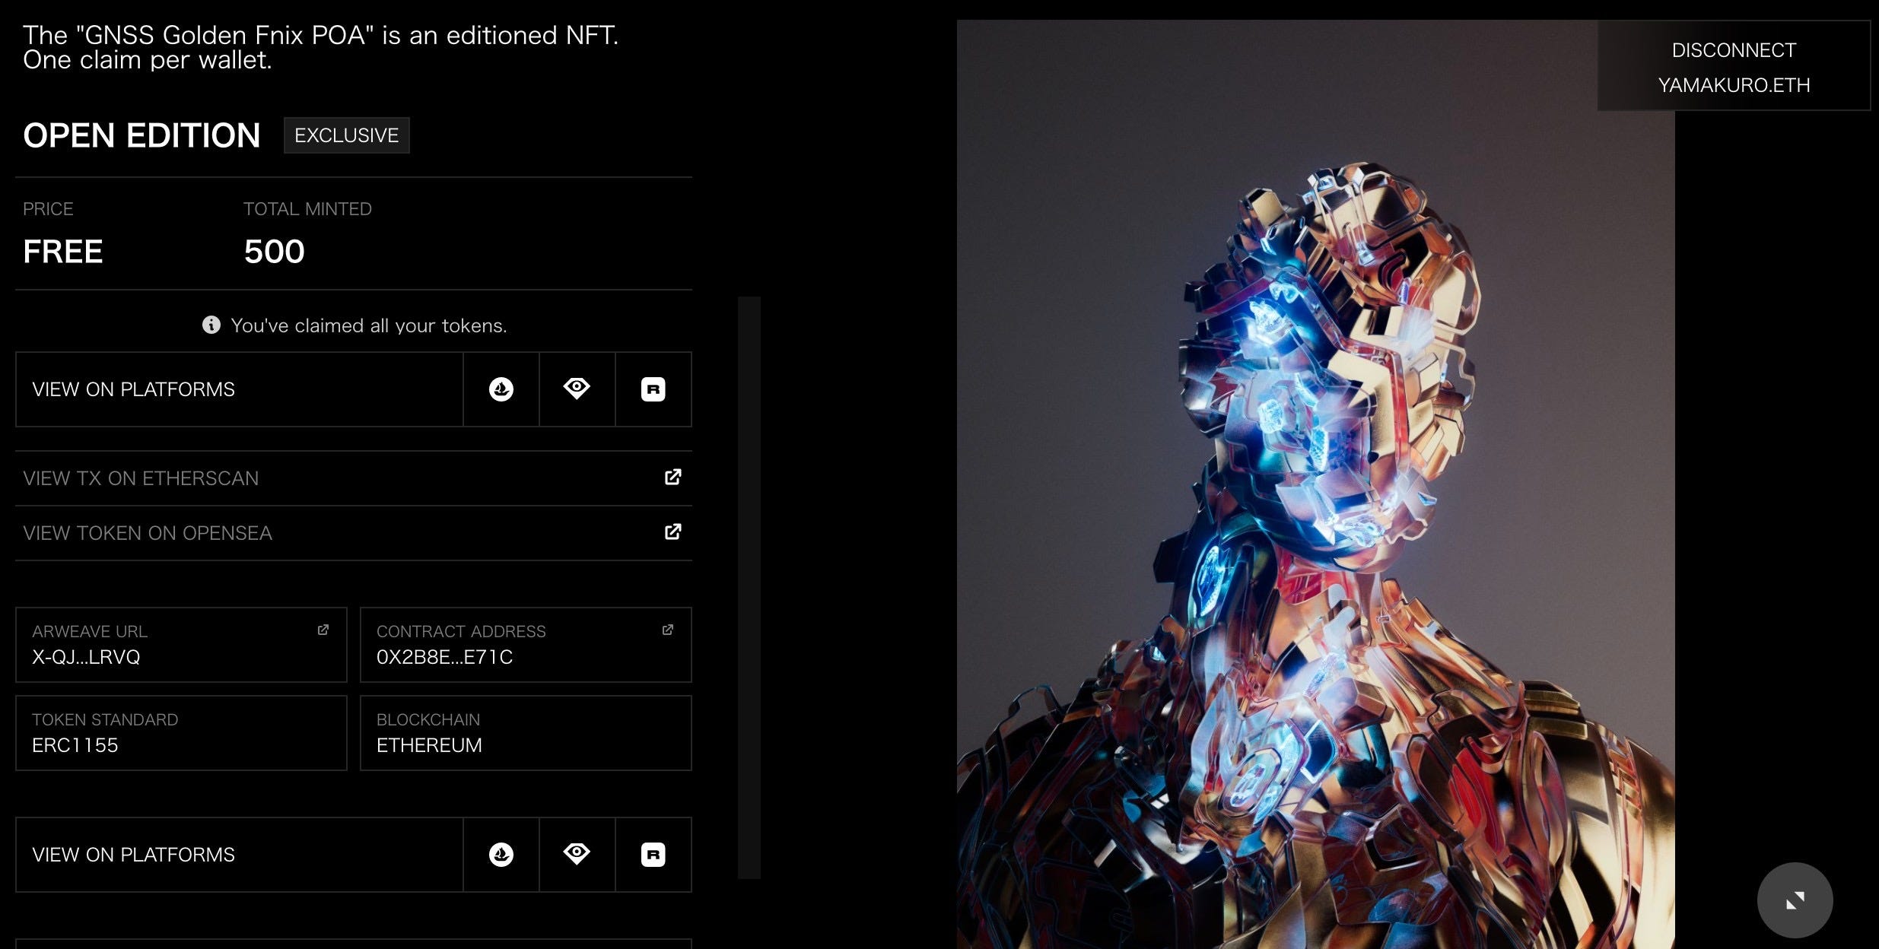This screenshot has width=1879, height=949.
Task: Open OpenSea icon in the upper platforms row
Action: (x=501, y=389)
